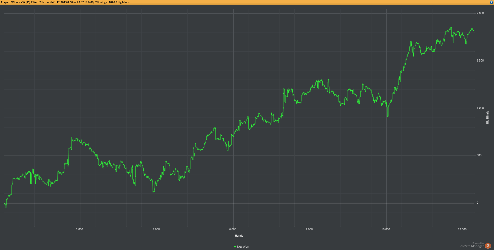Screen dimensions: 494x250
Task: Click the 10 000 hands x-axis label
Action: click(x=386, y=229)
